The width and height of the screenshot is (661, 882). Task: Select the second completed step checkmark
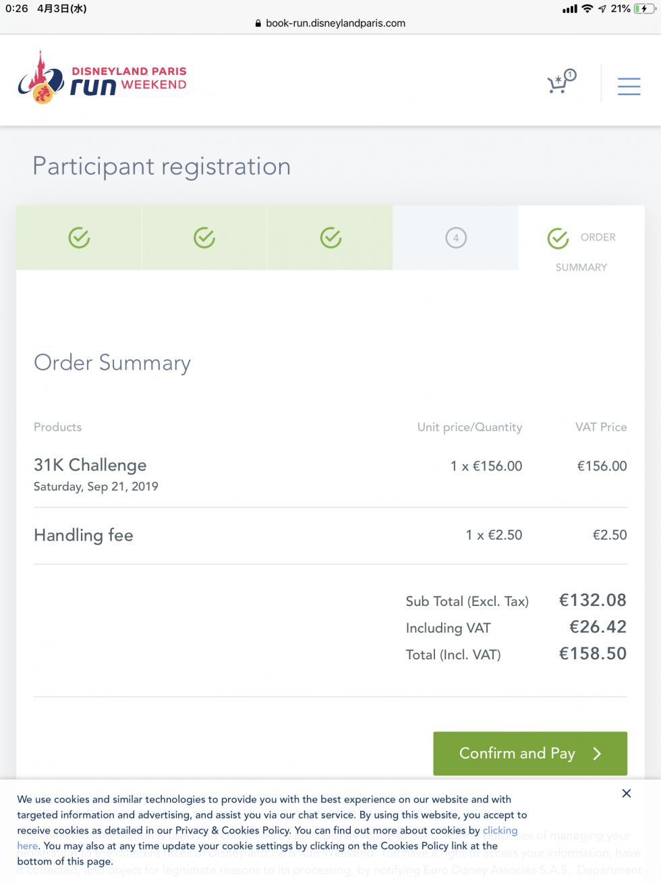pyautogui.click(x=204, y=238)
